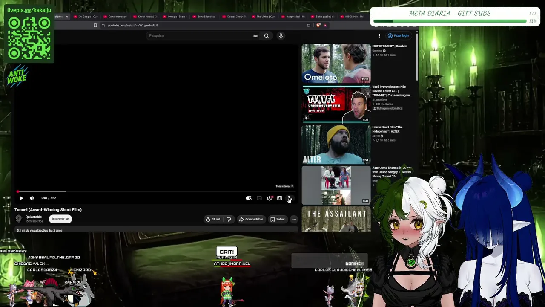545x307 pixels.
Task: Start voice search with the microphone
Action: (281, 36)
